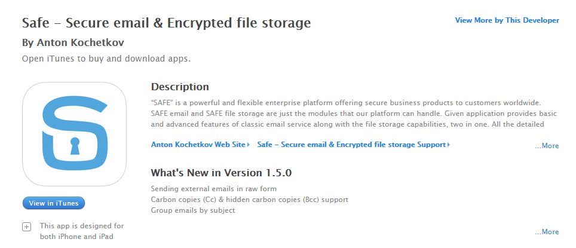Screen dimensions: 576x248
Task: Open Safe Secure email & Encrypted file storage Support
Action: coord(351,145)
